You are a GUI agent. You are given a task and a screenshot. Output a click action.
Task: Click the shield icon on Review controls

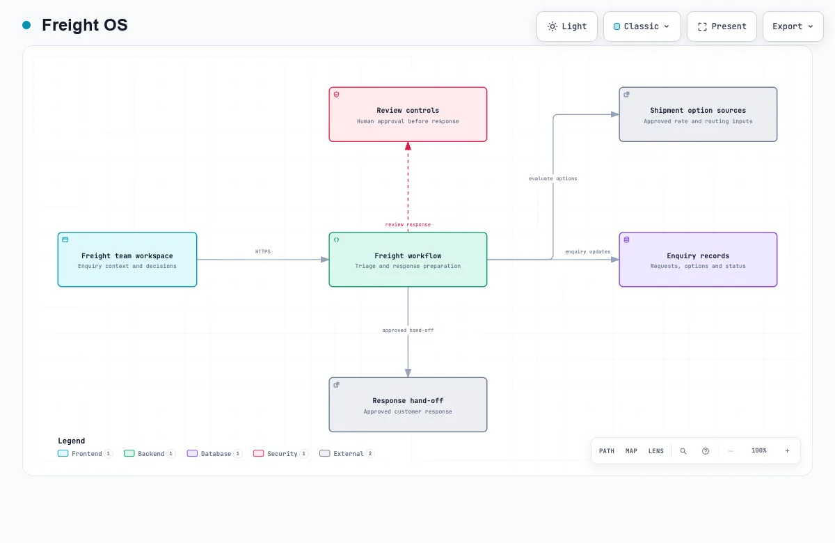[337, 94]
